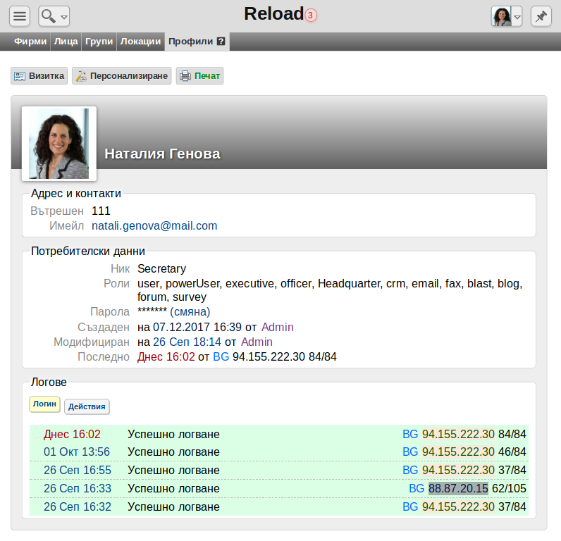Switch to the Лица tab
The height and width of the screenshot is (541, 561).
66,42
